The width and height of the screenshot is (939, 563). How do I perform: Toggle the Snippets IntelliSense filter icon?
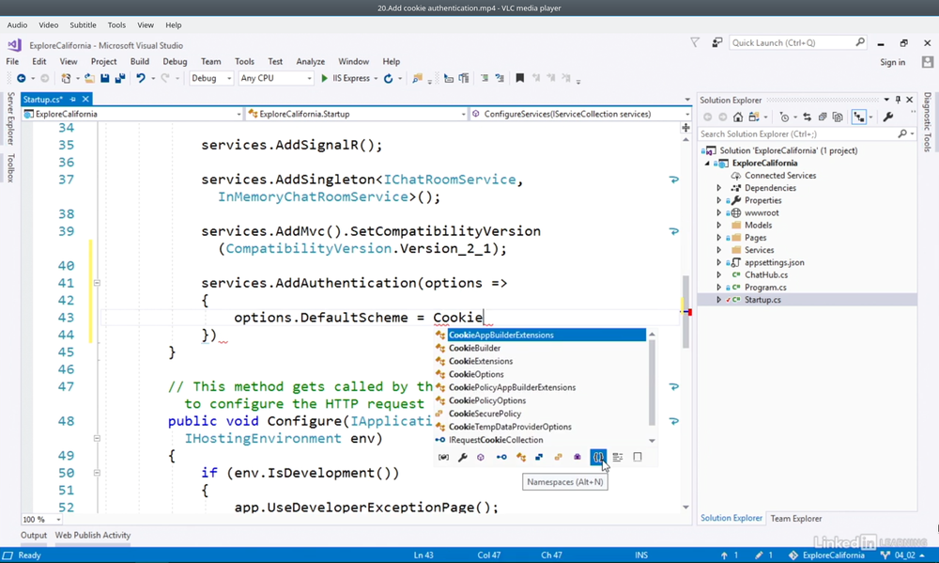[638, 457]
